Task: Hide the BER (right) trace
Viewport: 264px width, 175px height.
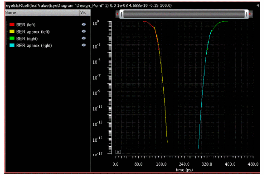Action: pyautogui.click(x=84, y=39)
